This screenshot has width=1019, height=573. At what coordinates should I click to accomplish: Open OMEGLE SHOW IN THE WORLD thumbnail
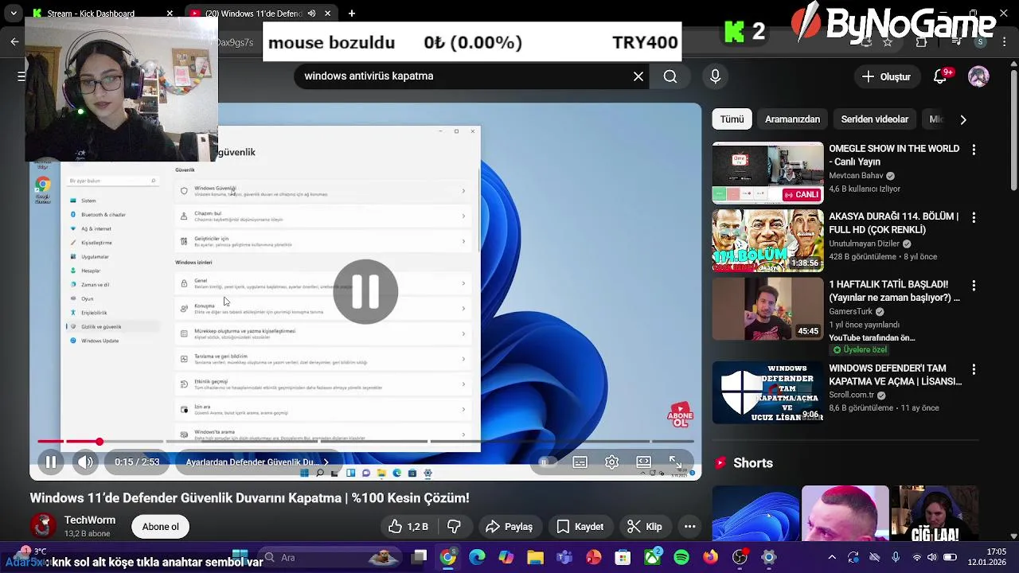point(767,173)
